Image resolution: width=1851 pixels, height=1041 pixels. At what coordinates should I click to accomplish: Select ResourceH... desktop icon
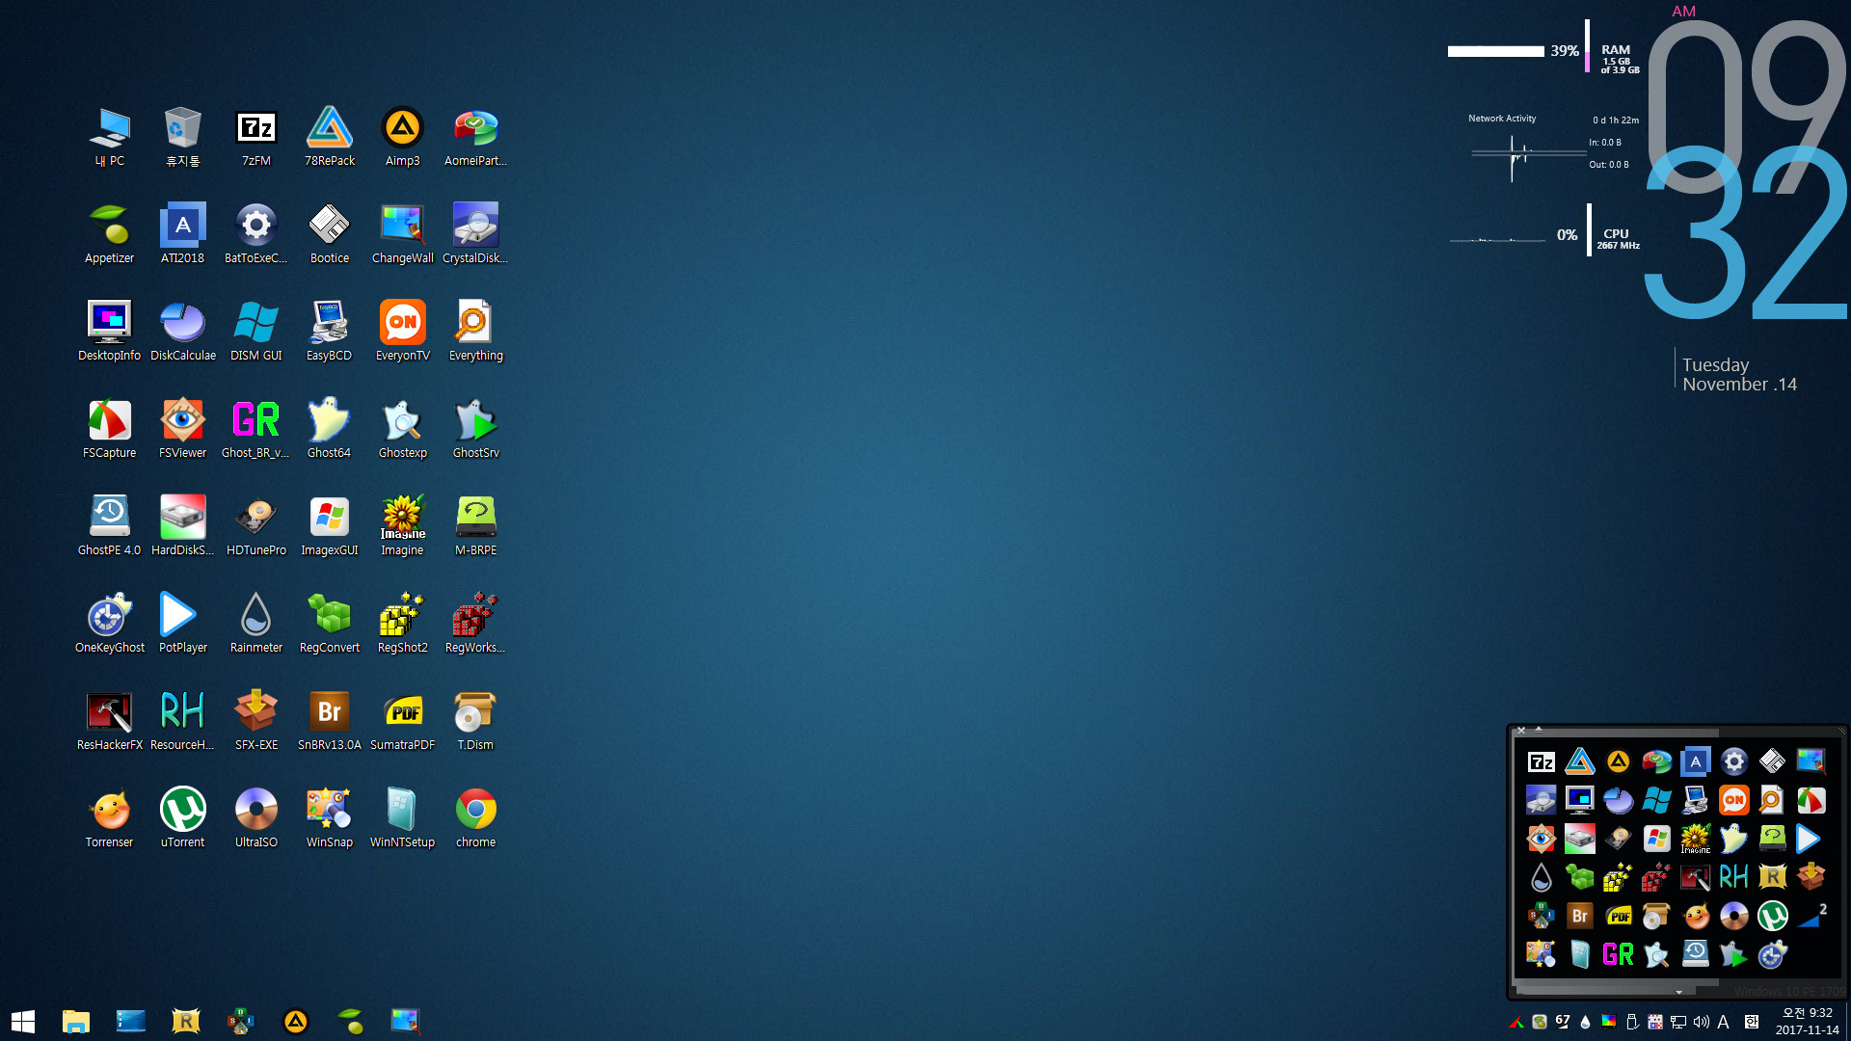[x=183, y=721]
